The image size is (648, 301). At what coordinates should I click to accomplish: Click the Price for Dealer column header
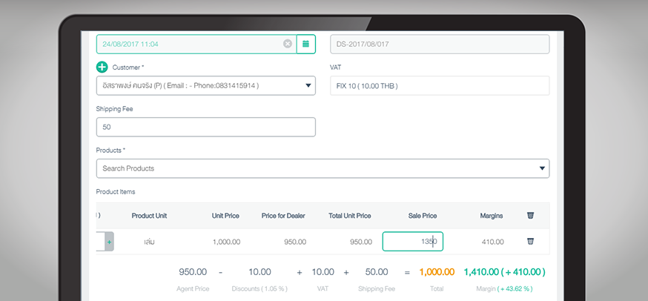coord(284,216)
